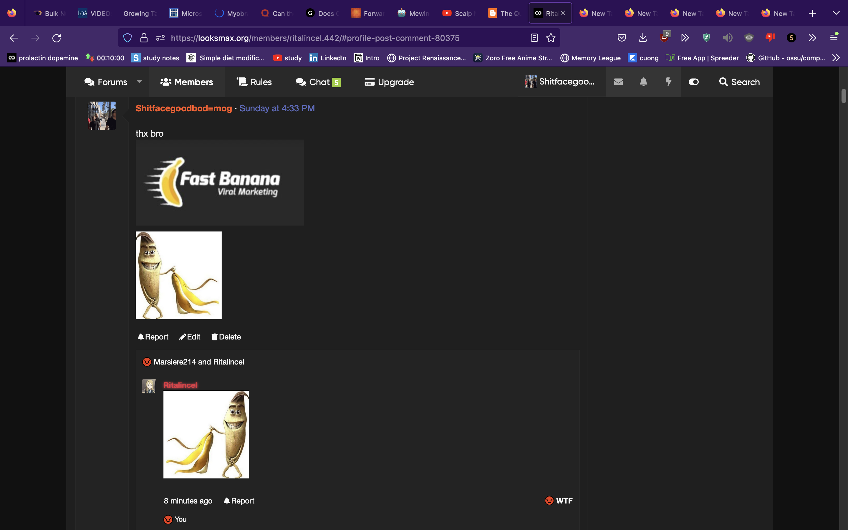This screenshot has width=848, height=530.
Task: Toggle the site's dark mode switch
Action: coord(694,82)
